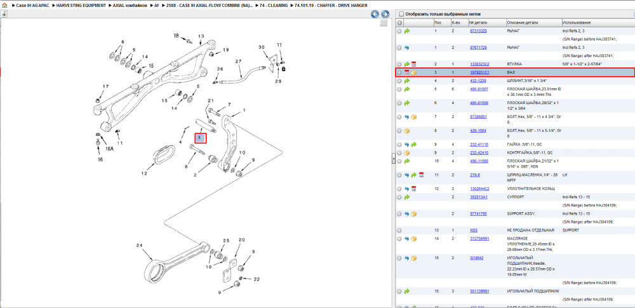Select highlighted callout 3 in the diagram
The width and height of the screenshot is (635, 308).
(201, 138)
